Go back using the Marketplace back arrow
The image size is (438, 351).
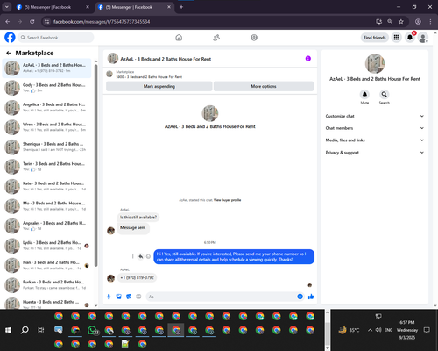9,53
